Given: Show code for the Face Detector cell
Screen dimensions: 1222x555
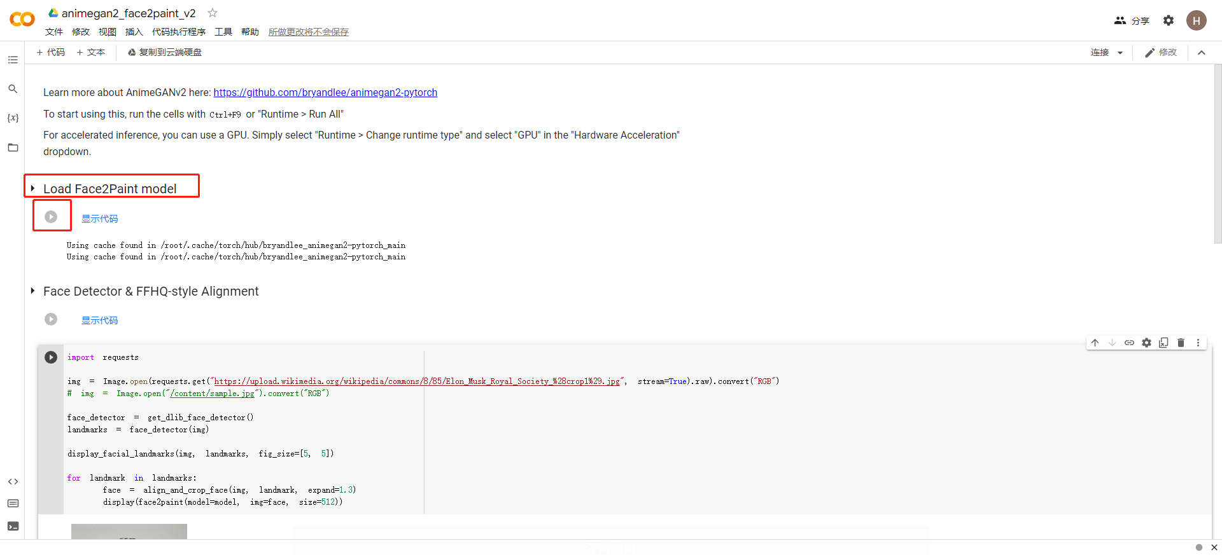Looking at the screenshot, I should click(99, 320).
